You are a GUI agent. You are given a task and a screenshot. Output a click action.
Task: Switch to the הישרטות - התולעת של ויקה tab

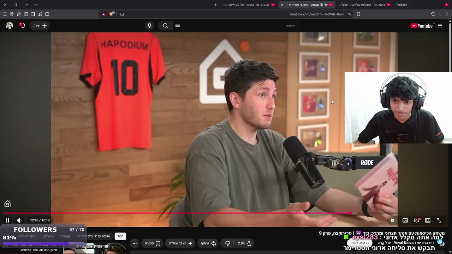tap(364, 5)
